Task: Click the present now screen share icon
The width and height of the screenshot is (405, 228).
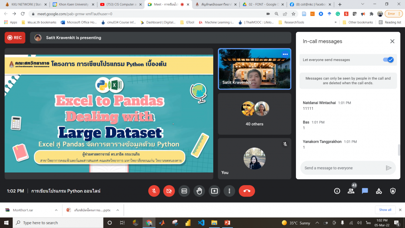Action: click(214, 191)
